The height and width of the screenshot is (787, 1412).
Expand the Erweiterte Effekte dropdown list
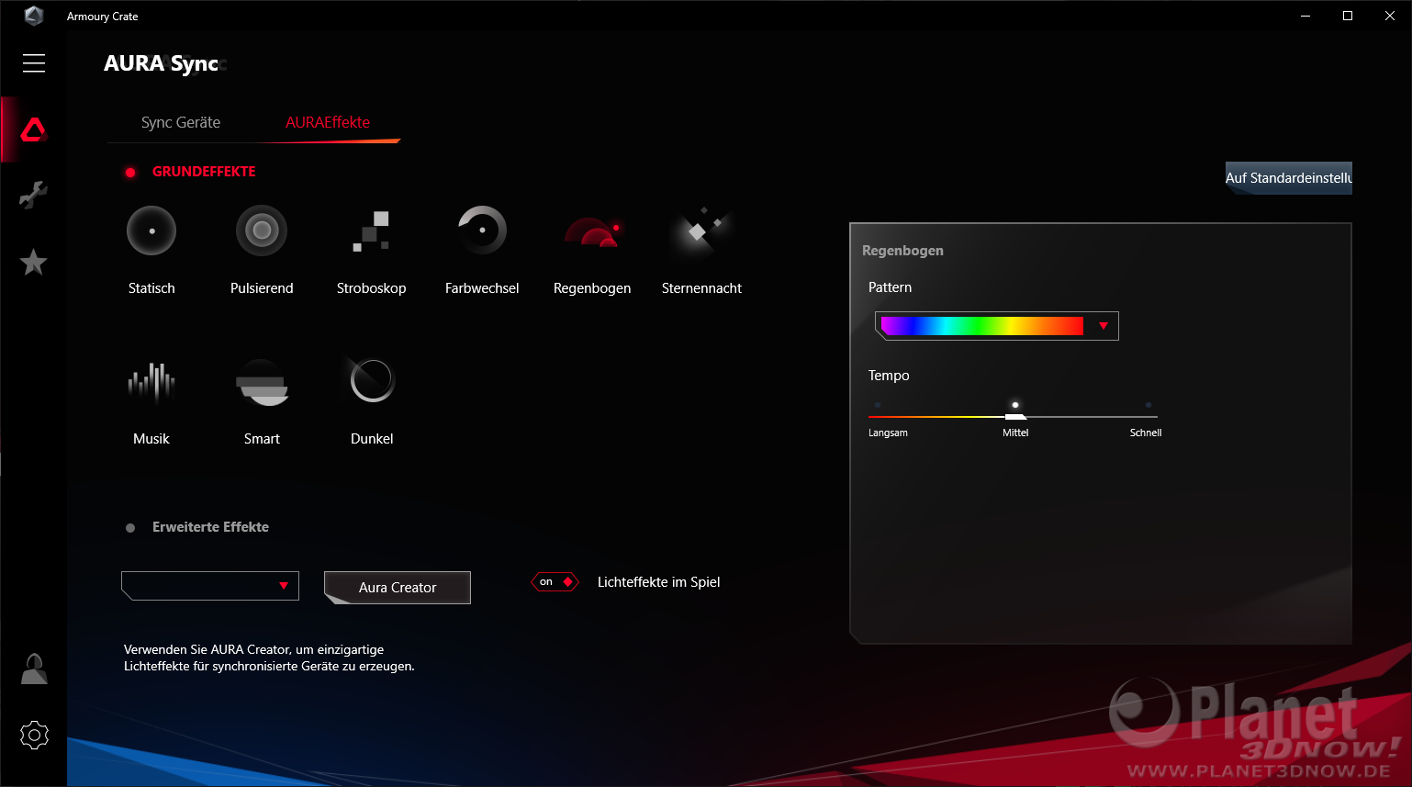pyautogui.click(x=210, y=586)
